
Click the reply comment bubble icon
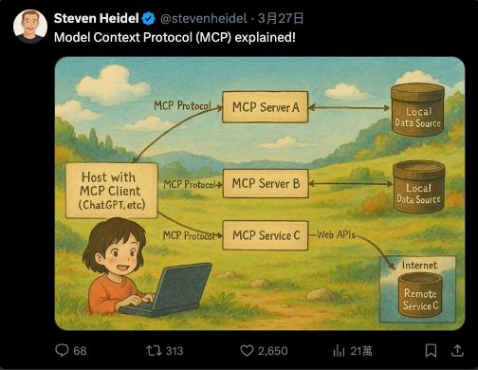pos(62,350)
